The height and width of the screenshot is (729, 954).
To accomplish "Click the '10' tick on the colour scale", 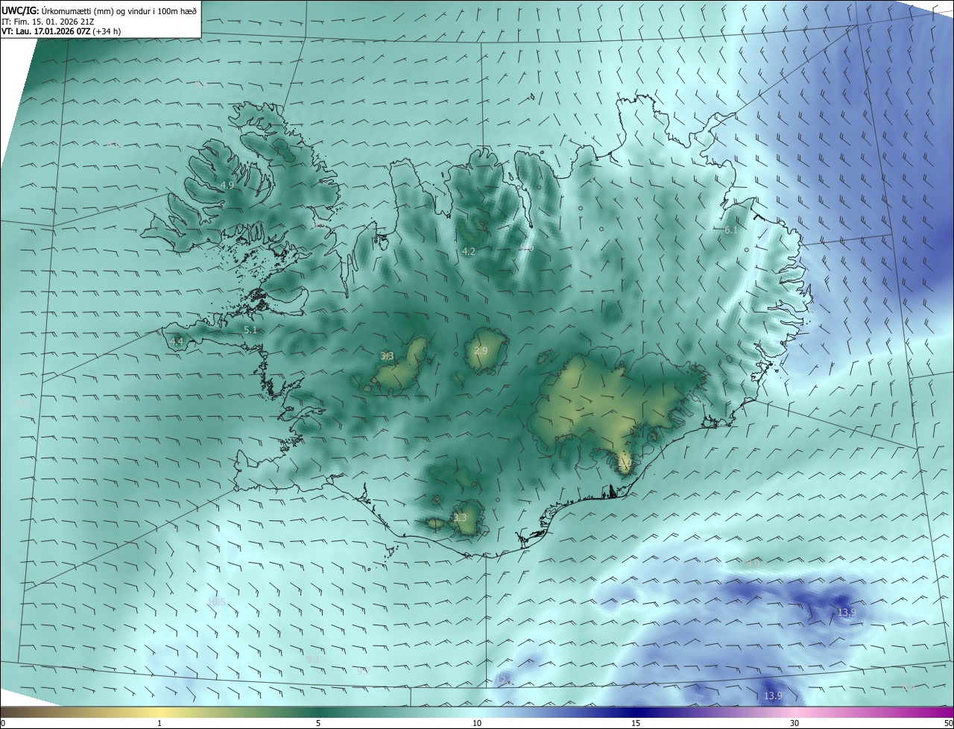I will pyautogui.click(x=477, y=723).
